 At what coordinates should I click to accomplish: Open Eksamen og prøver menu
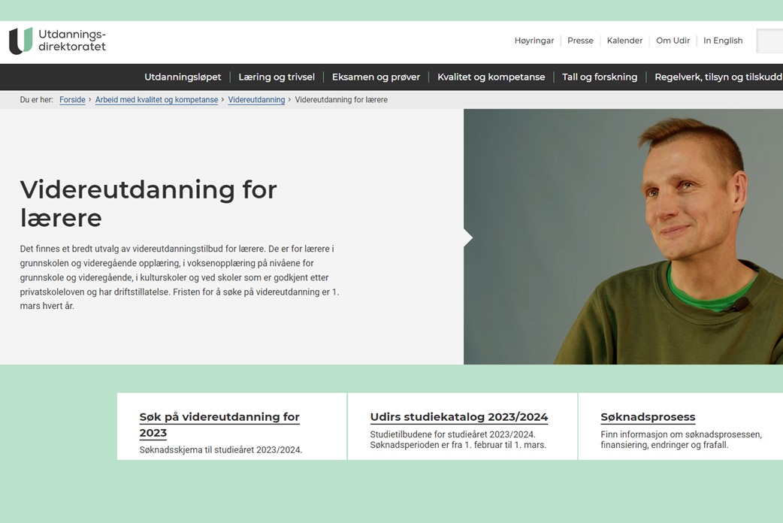[x=376, y=77]
